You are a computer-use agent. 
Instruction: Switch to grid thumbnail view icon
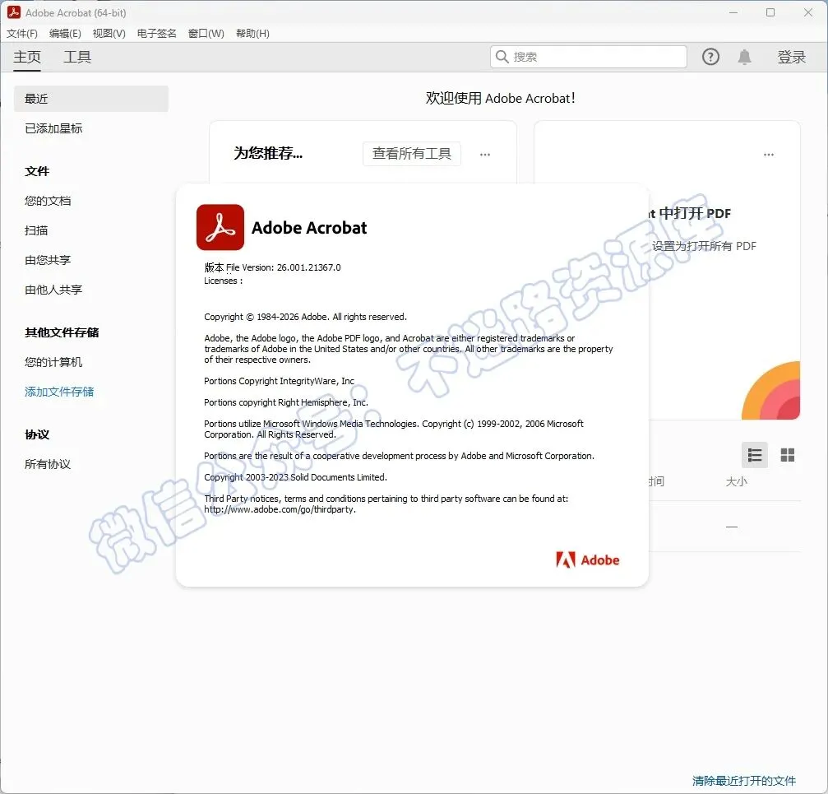point(788,455)
